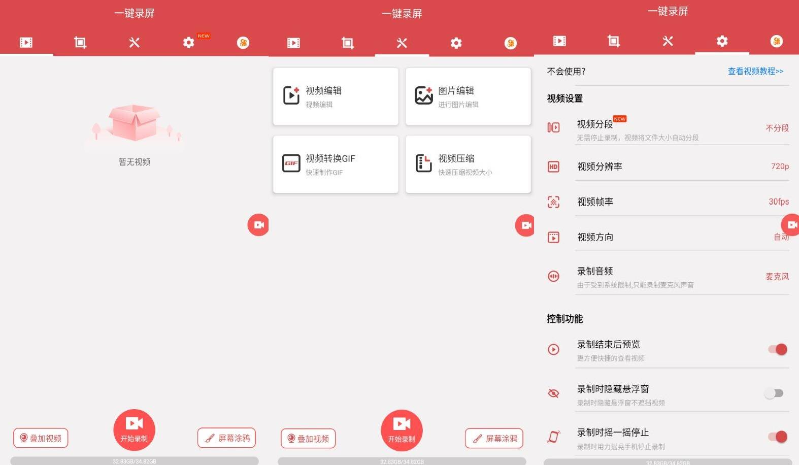
Task: Tap the HD icon beside 视频分辨率
Action: pos(553,167)
